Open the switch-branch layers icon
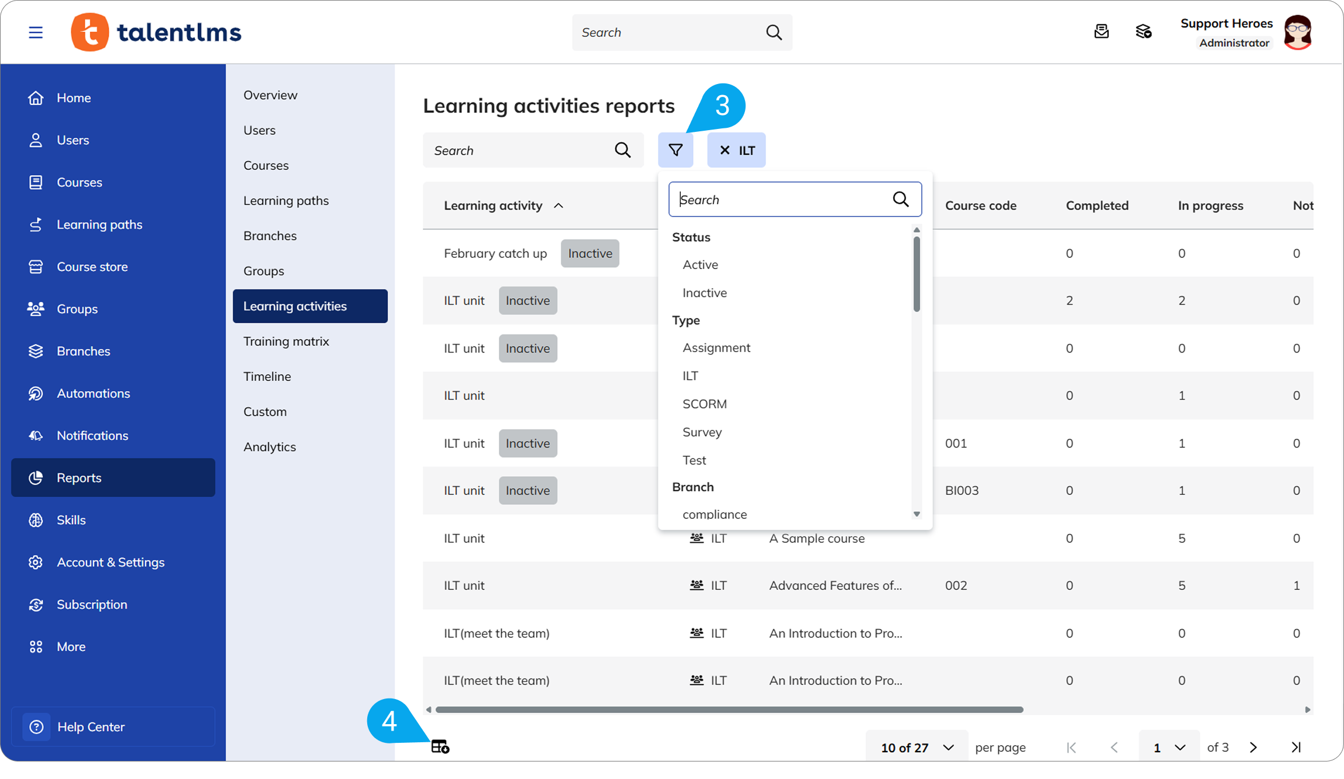 [x=1143, y=32]
